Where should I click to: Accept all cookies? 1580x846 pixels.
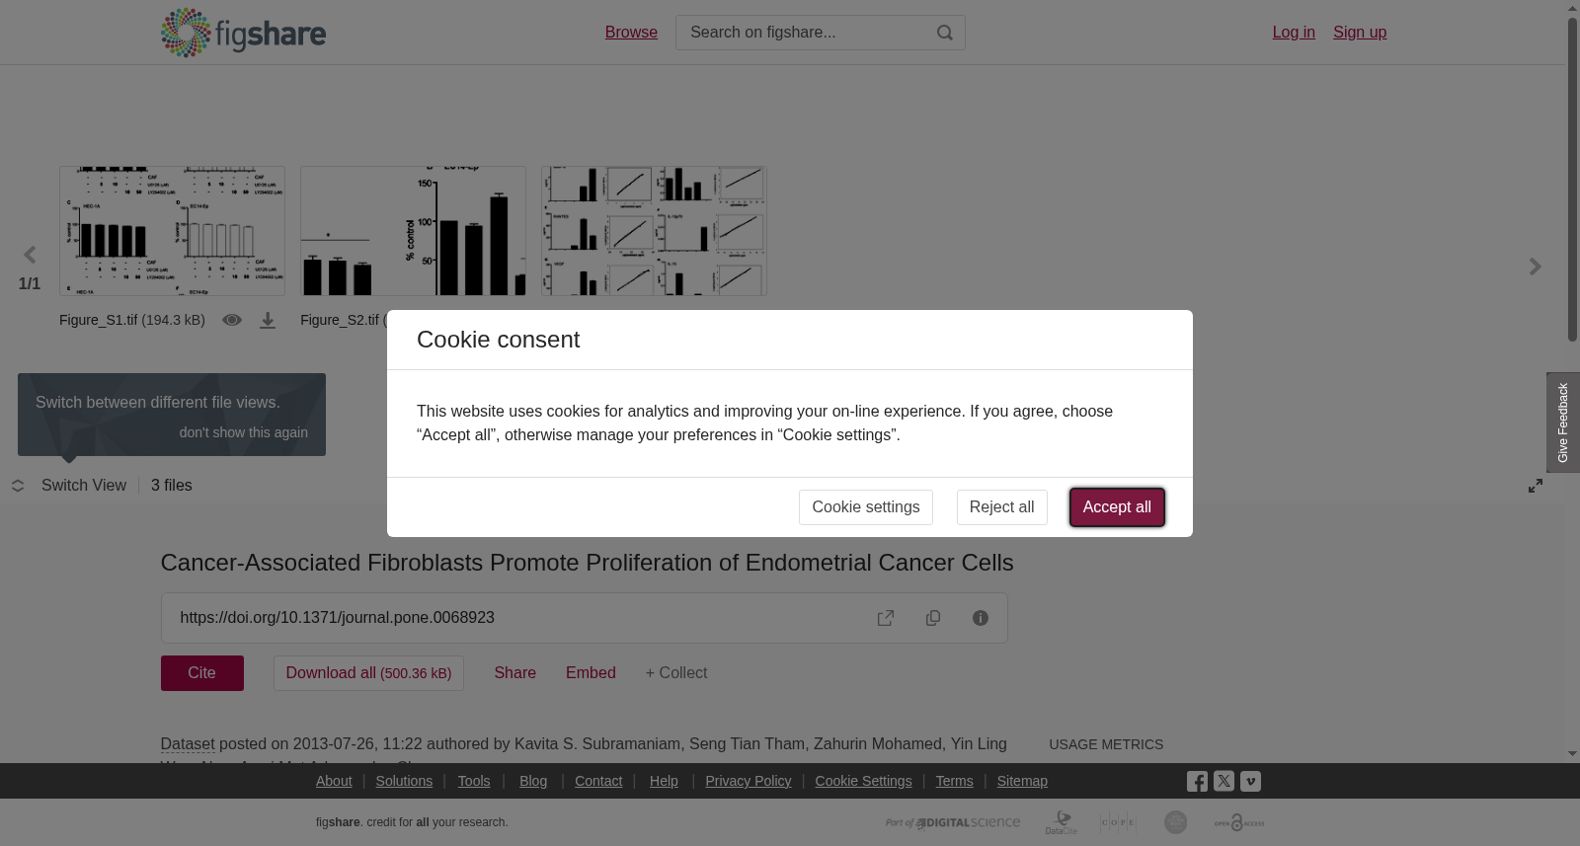(x=1117, y=507)
